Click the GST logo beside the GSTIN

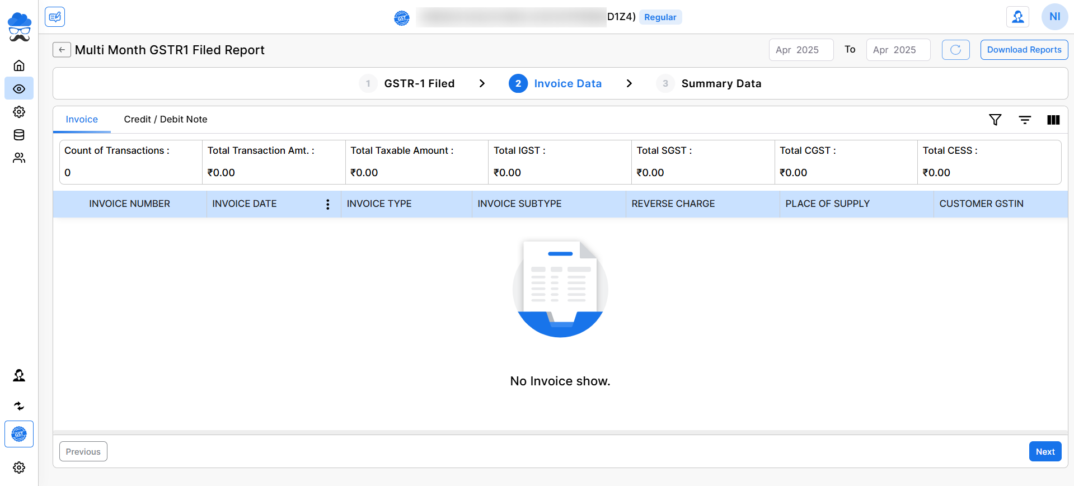click(402, 18)
